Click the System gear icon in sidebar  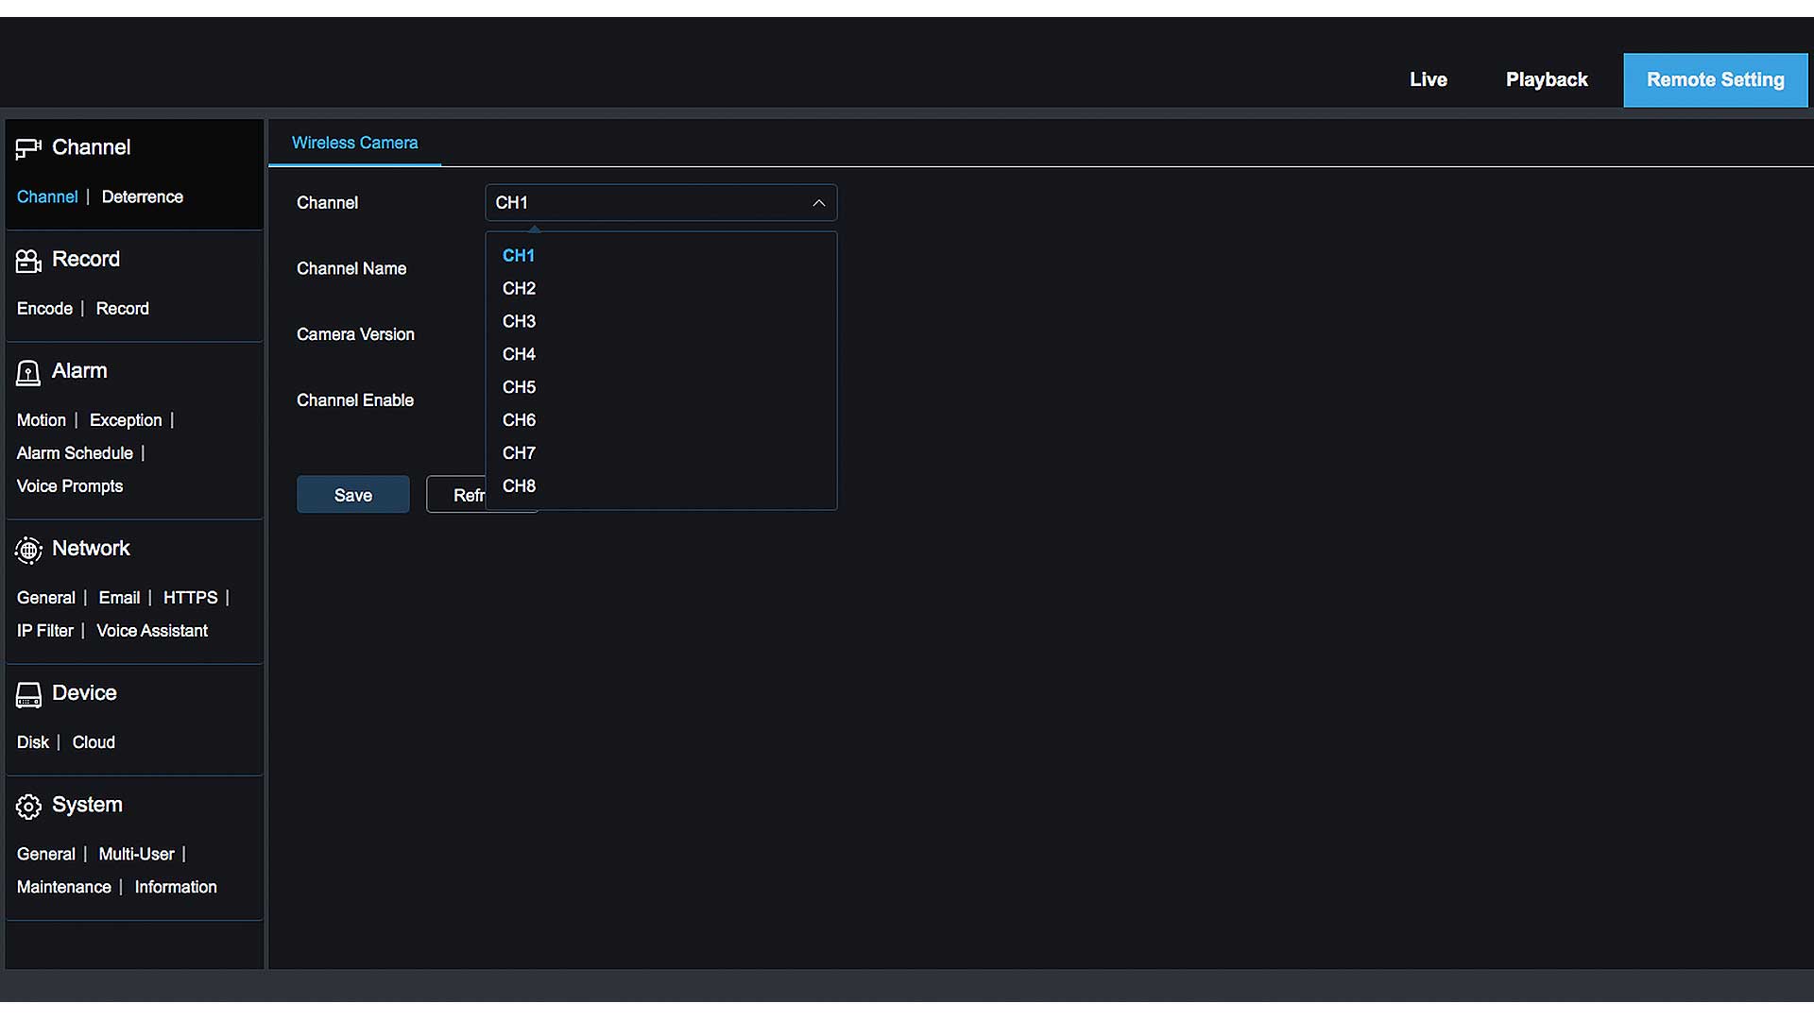pos(27,807)
